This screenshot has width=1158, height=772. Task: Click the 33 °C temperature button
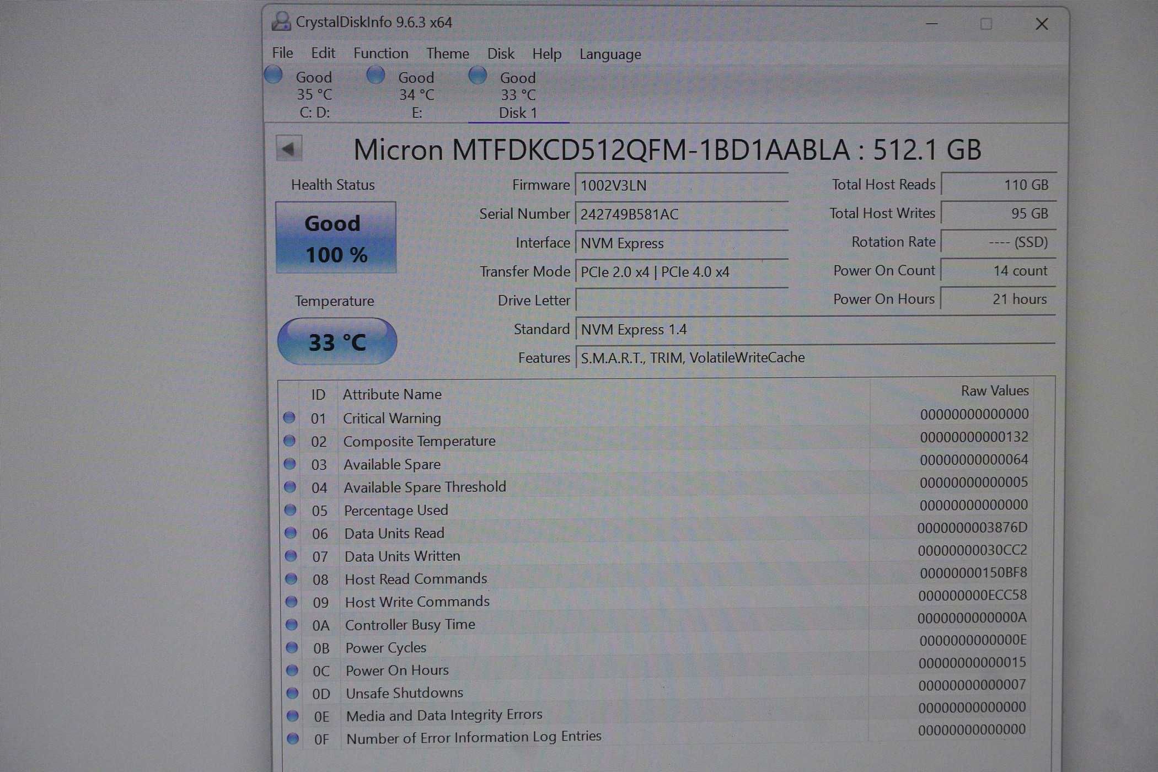coord(337,341)
